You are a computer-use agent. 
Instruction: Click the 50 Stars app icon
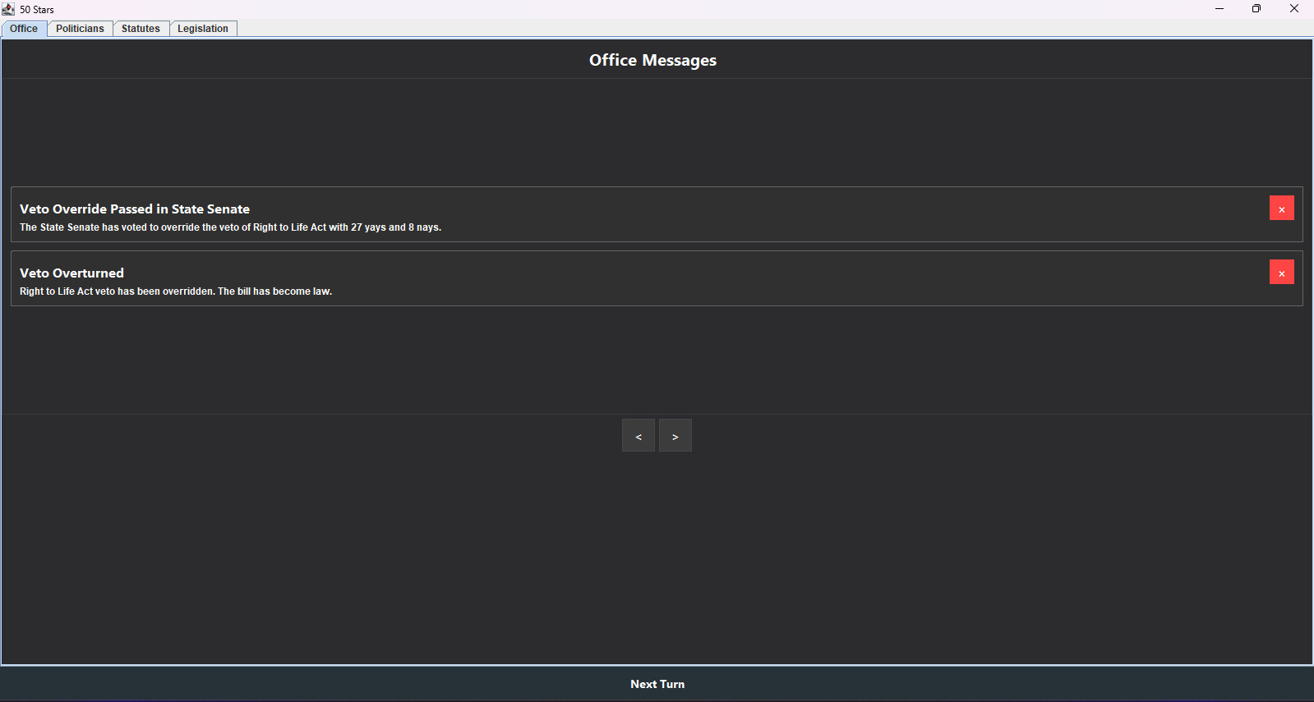pos(8,9)
